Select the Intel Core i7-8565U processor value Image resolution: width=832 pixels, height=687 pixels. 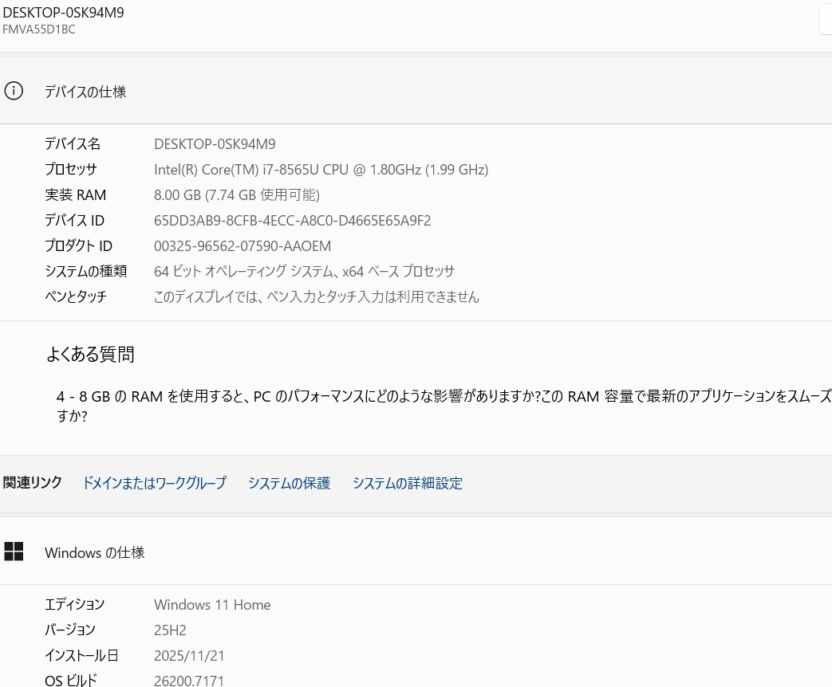coord(321,170)
